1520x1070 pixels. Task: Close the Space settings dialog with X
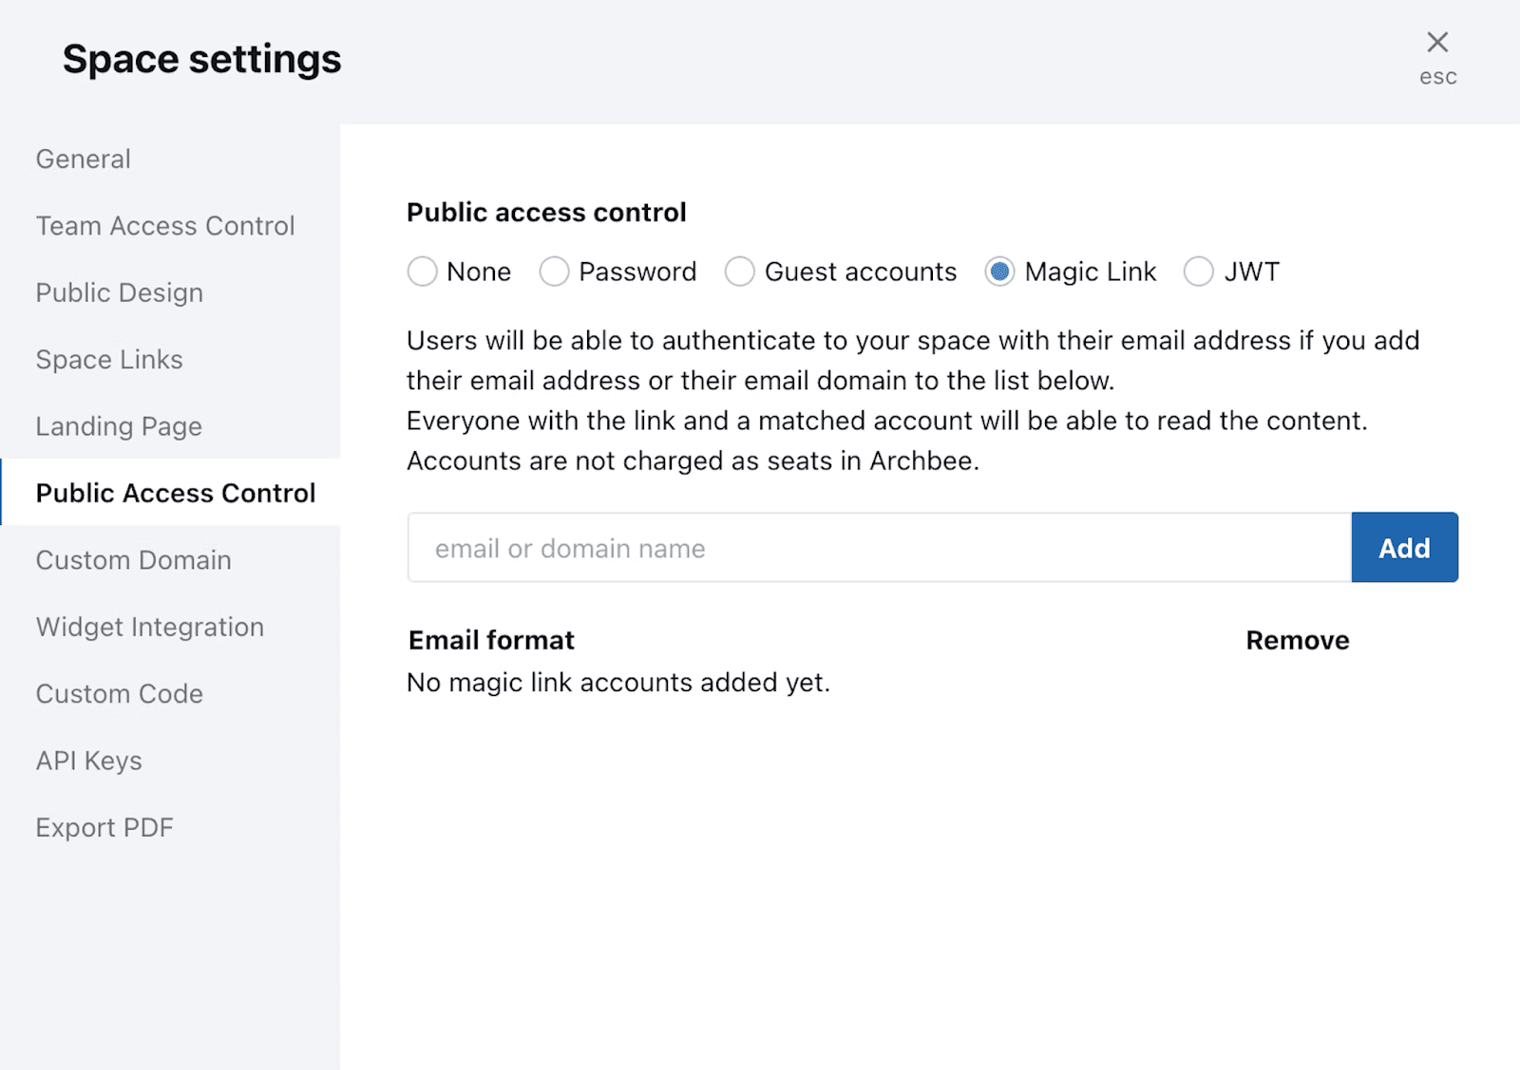click(x=1436, y=43)
